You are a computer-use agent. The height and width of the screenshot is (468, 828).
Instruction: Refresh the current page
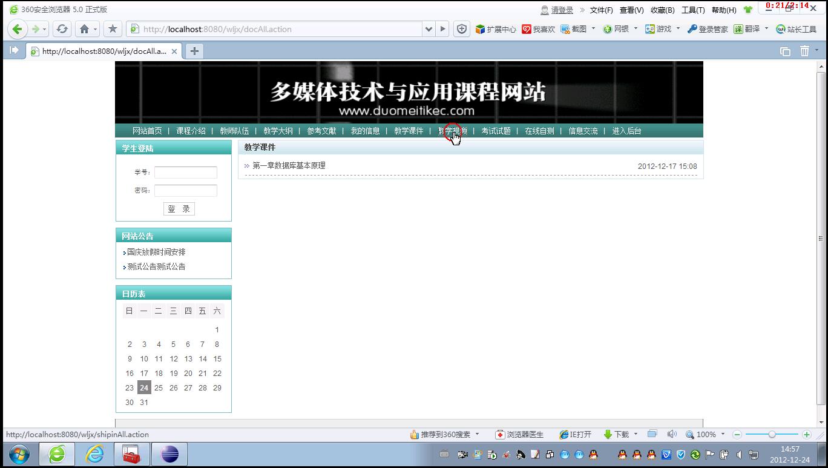click(62, 29)
